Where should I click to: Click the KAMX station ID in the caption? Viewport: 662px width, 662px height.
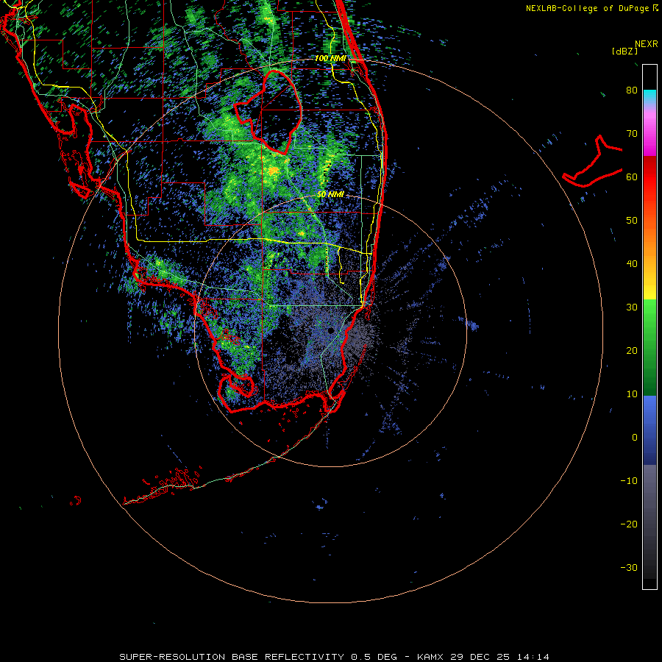click(x=431, y=657)
